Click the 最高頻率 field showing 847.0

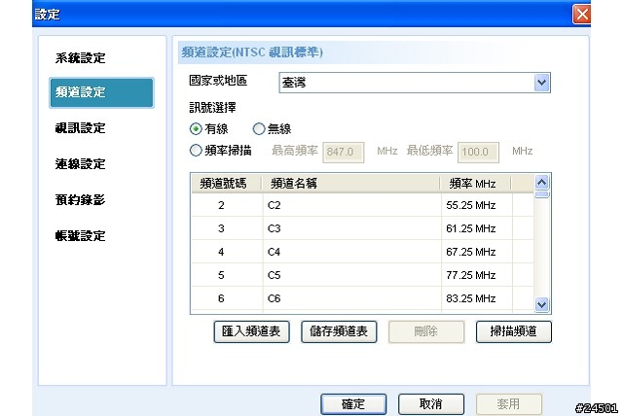pos(344,152)
